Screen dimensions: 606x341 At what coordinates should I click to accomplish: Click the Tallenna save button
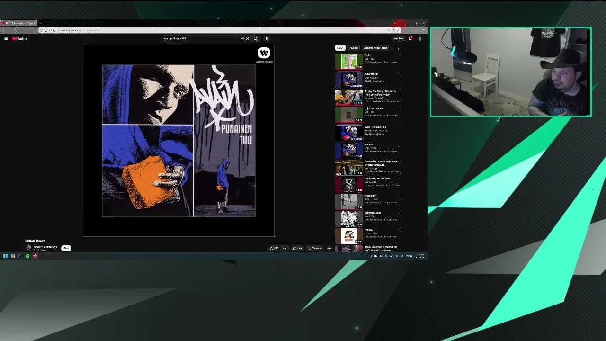(x=314, y=248)
